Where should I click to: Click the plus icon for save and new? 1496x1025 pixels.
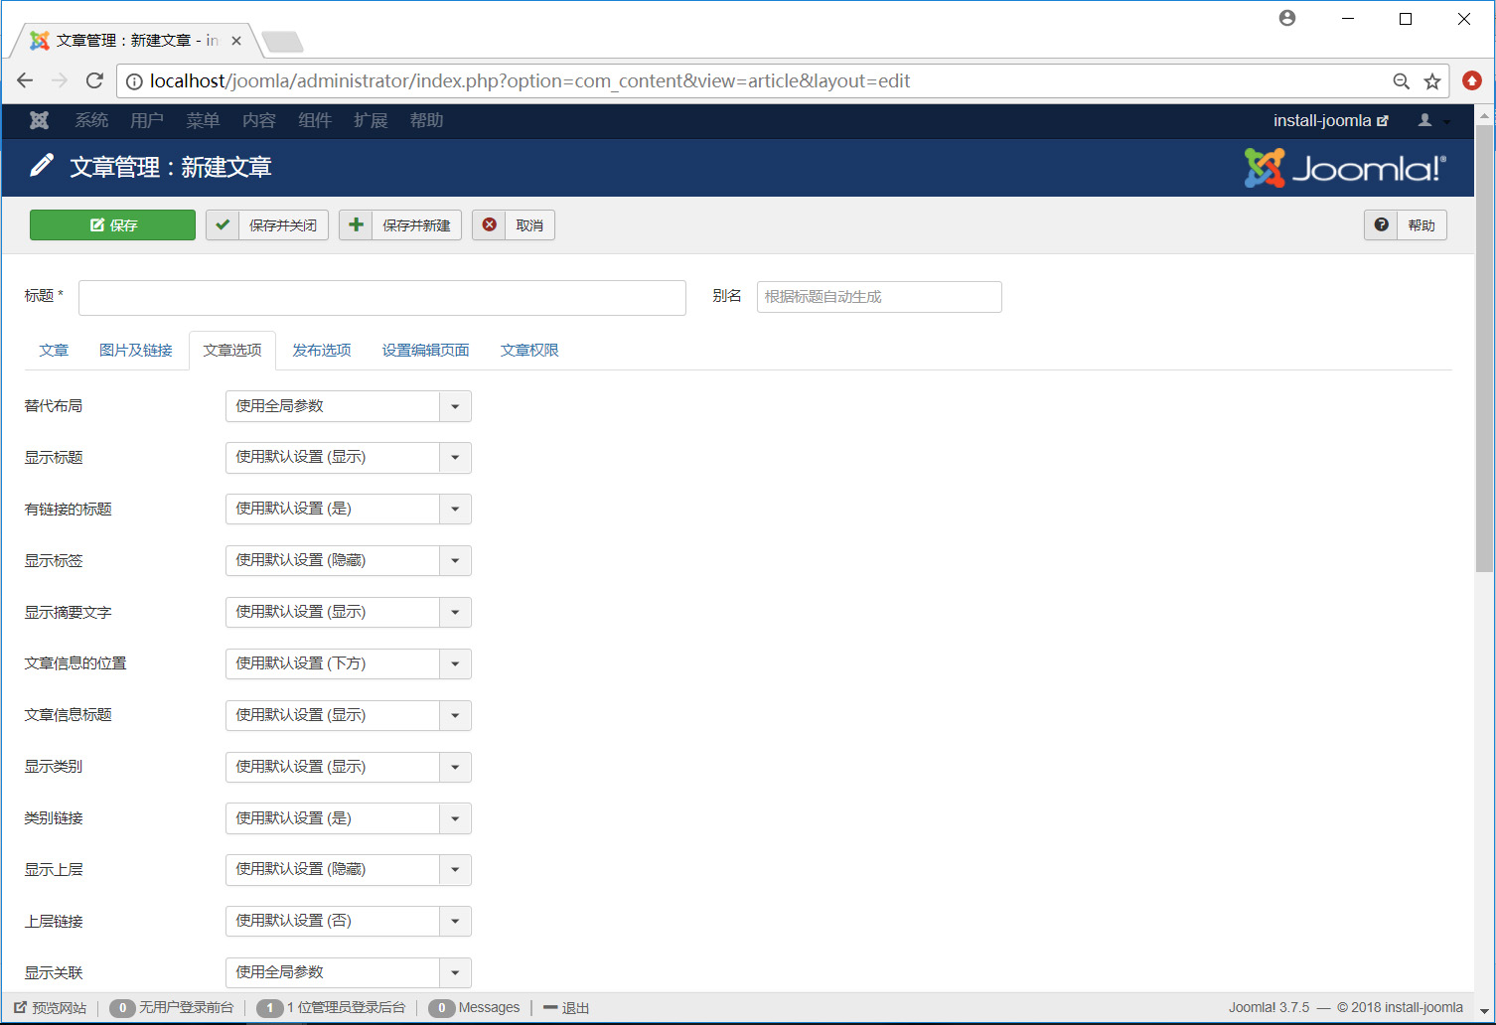click(356, 225)
